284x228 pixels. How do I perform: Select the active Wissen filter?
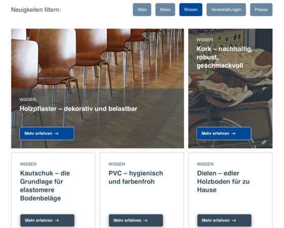click(191, 10)
